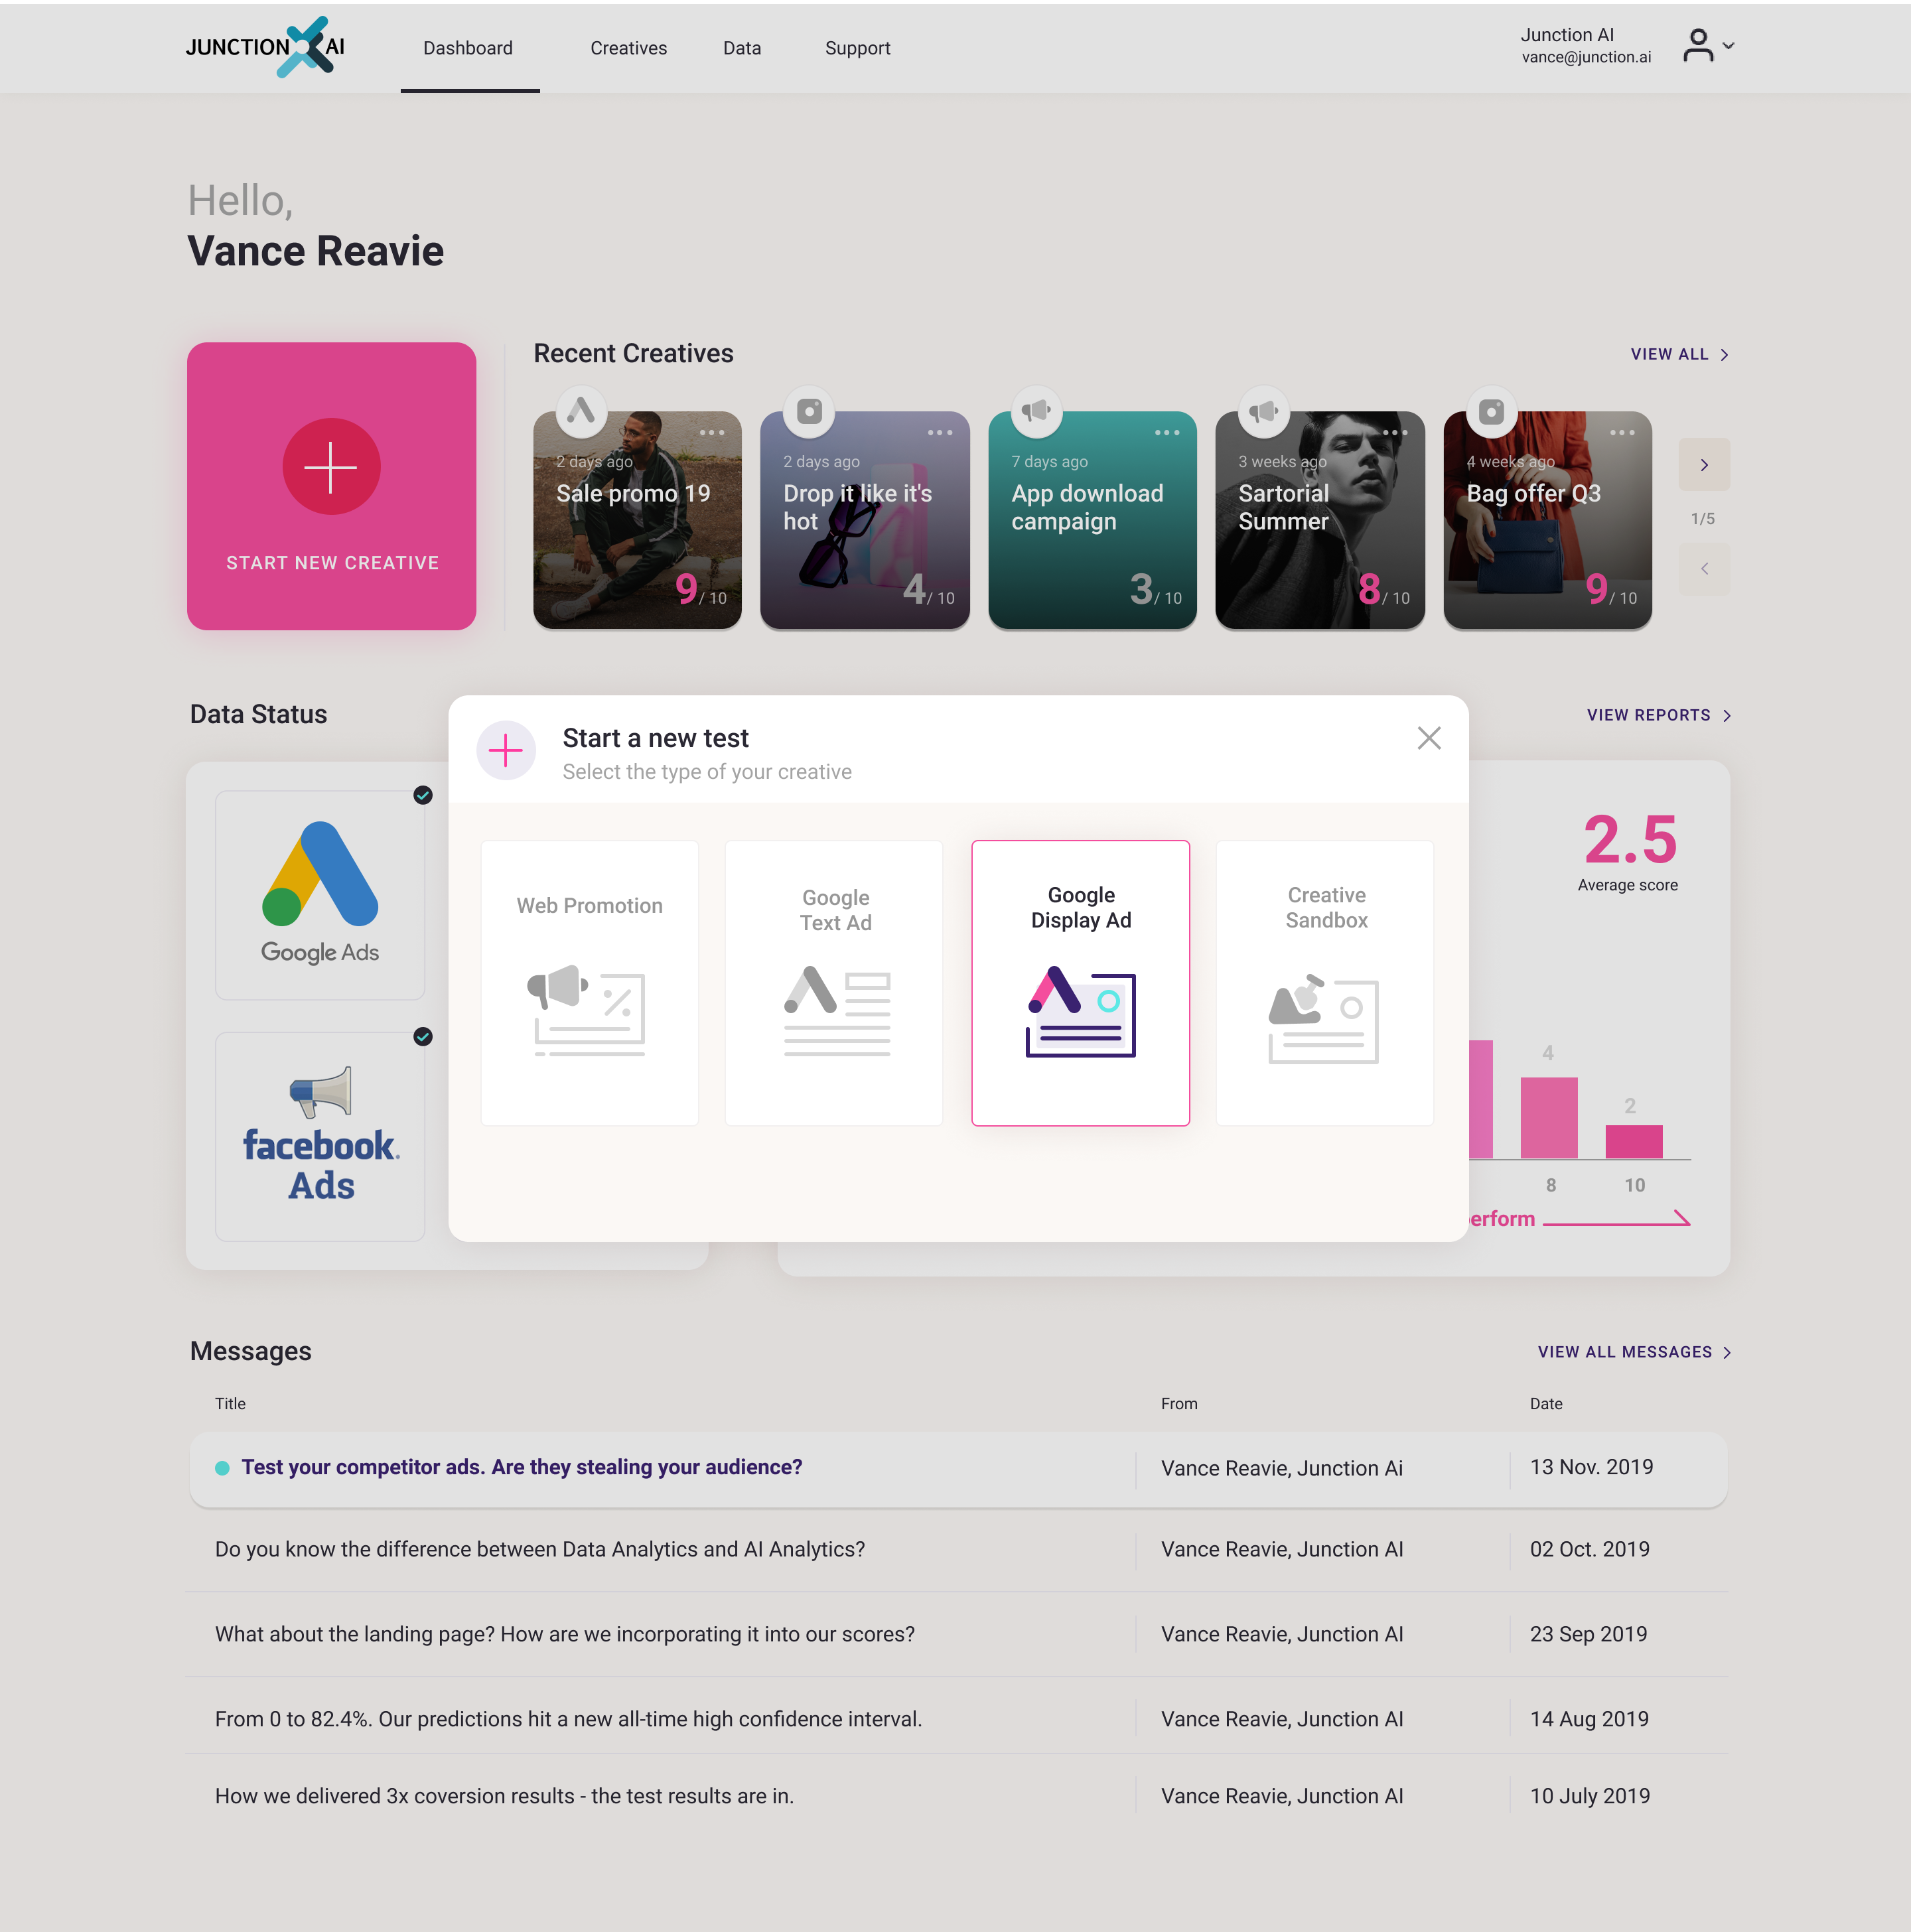This screenshot has height=1932, width=1911.
Task: Go to next page of recent creatives
Action: coord(1704,465)
